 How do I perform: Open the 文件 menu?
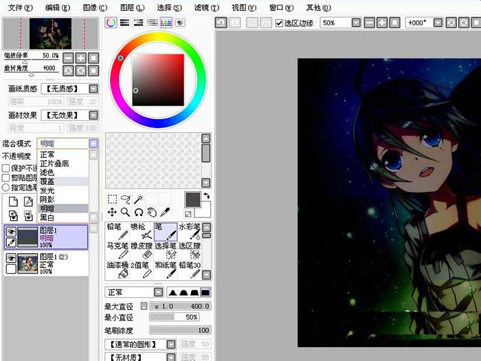20,8
